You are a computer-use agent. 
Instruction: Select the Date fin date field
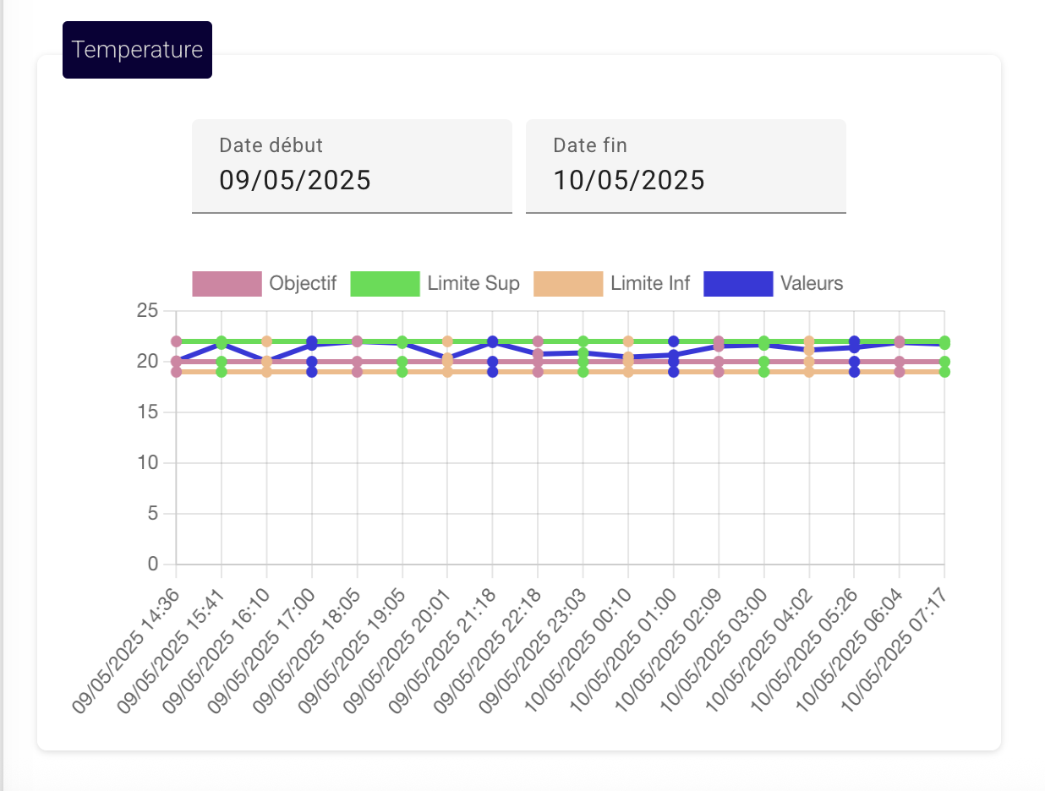[686, 166]
